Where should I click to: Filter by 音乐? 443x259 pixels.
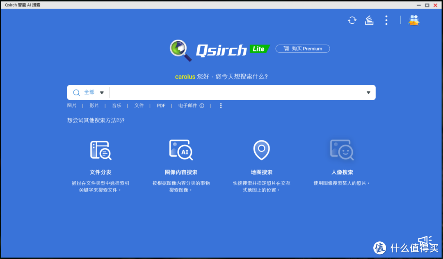pos(116,106)
